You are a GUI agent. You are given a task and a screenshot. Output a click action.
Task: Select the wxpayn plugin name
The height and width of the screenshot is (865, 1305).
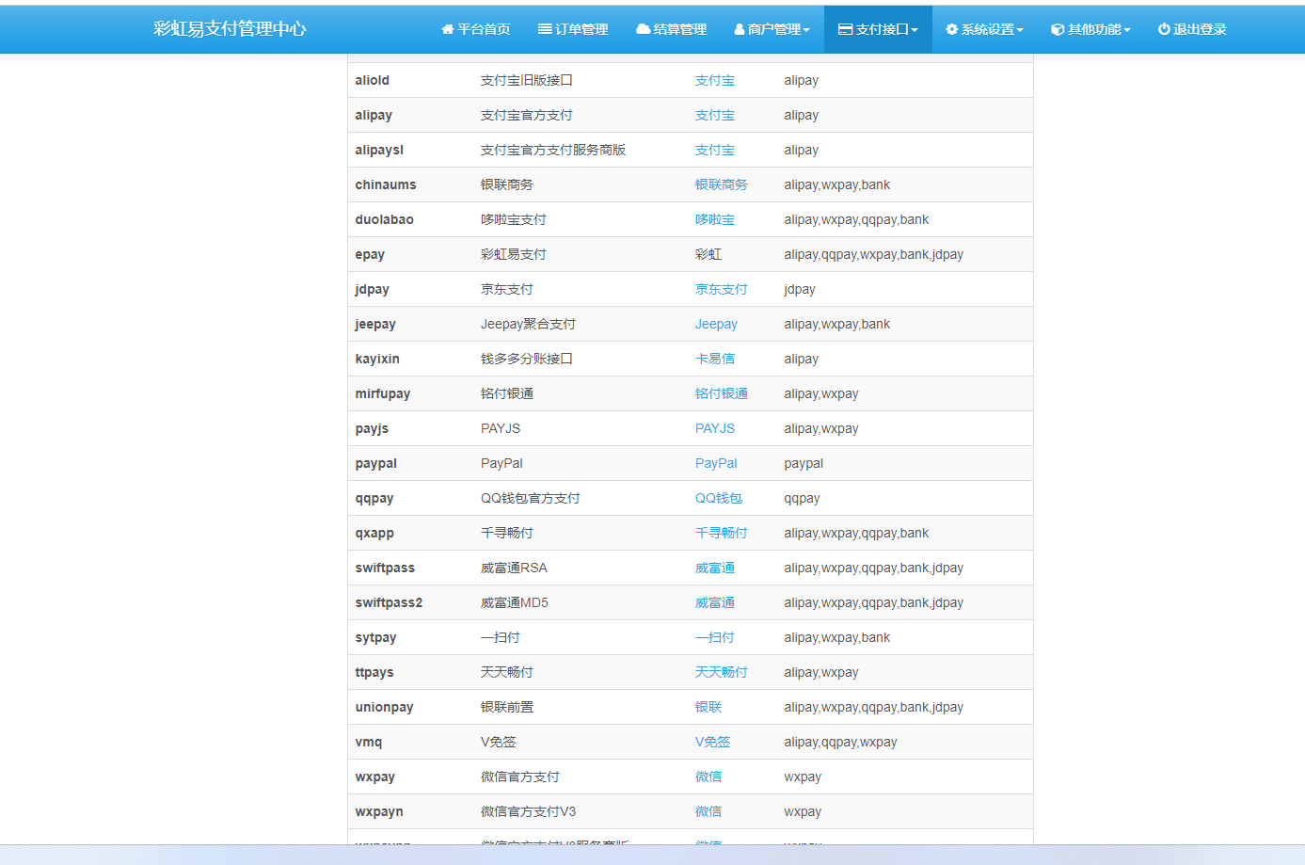pos(379,812)
